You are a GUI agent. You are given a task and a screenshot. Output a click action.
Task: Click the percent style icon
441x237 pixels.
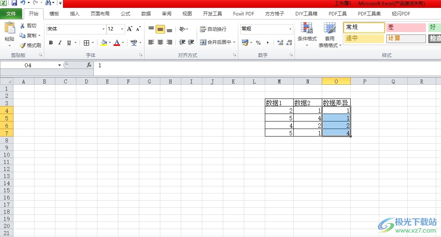(258, 43)
